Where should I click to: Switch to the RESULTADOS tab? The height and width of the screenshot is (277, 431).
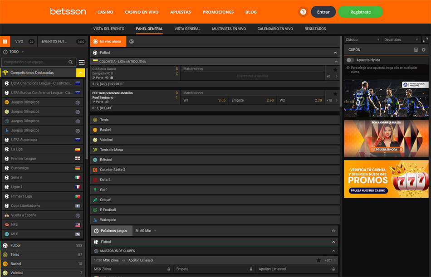pyautogui.click(x=315, y=29)
